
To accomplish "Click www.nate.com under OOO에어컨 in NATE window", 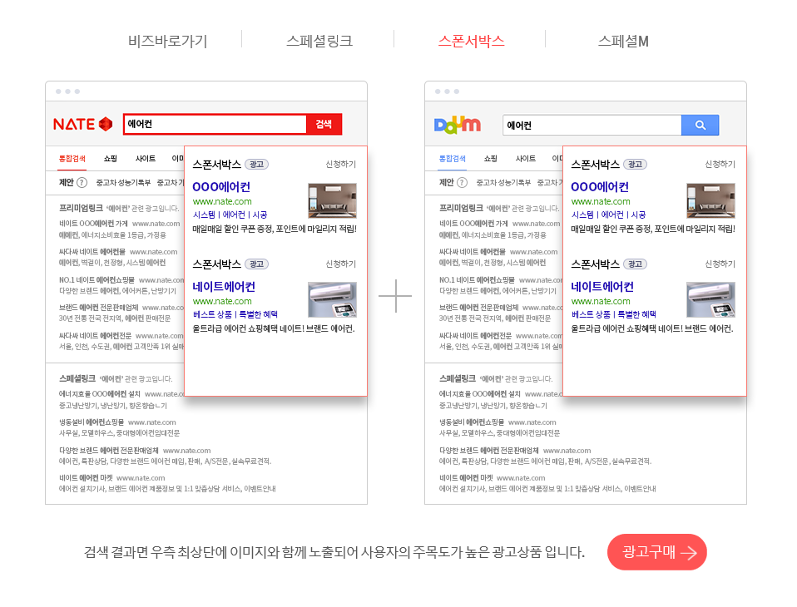I will [222, 202].
